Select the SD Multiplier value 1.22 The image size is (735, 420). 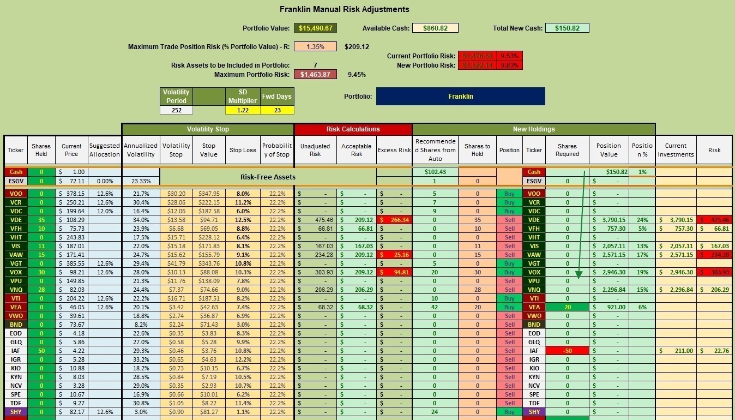pyautogui.click(x=243, y=110)
